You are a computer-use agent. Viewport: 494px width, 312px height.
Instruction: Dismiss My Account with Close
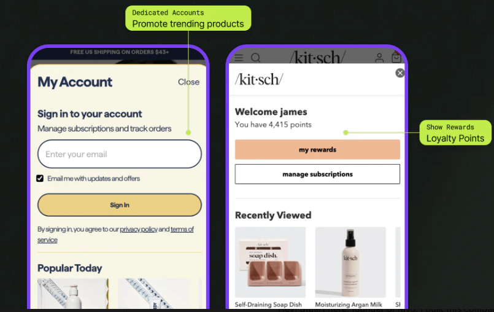point(188,82)
